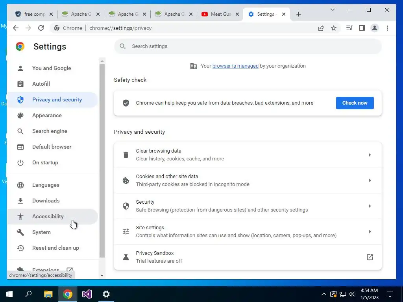Open System settings in the sidebar
Screen dimensions: 403x302
coord(52,232)
